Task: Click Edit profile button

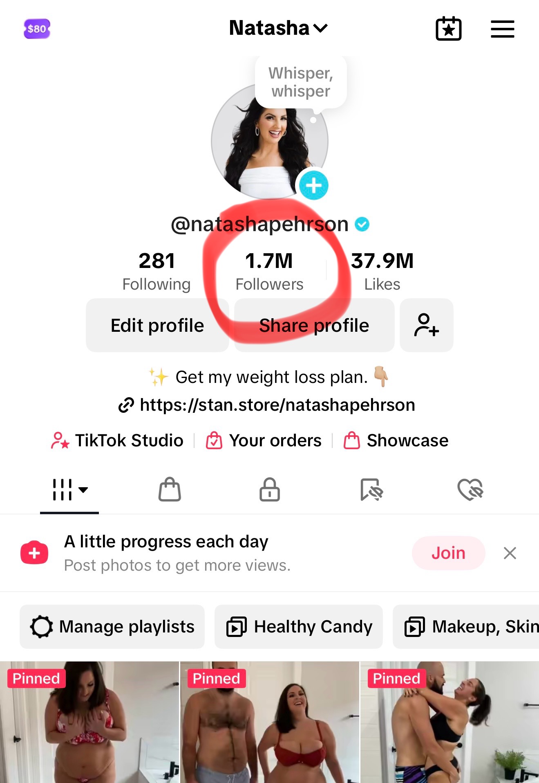Action: 157,325
